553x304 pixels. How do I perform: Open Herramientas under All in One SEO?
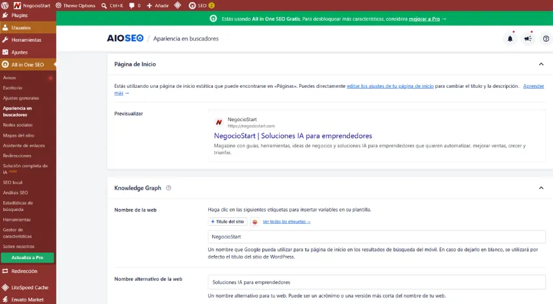click(x=16, y=219)
